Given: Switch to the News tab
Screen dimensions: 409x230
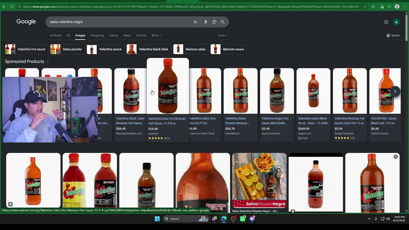Looking at the screenshot, I should pos(127,35).
